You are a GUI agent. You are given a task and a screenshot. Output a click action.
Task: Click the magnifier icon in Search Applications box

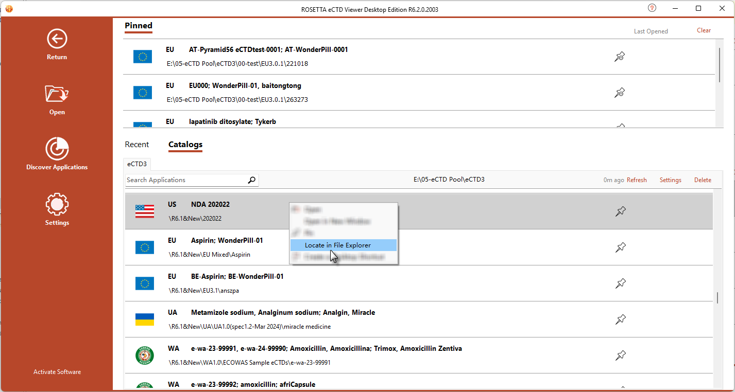coord(251,180)
